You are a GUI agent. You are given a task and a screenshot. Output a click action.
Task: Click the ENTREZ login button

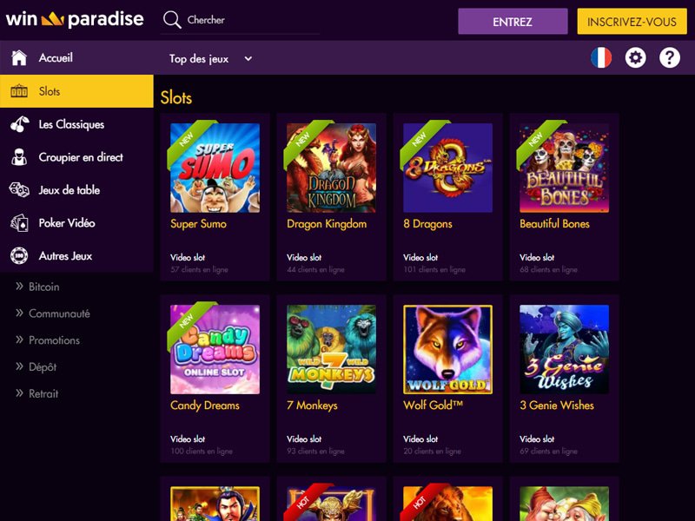(513, 21)
